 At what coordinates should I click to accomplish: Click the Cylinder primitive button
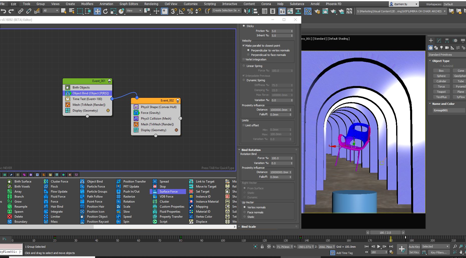coord(441,81)
